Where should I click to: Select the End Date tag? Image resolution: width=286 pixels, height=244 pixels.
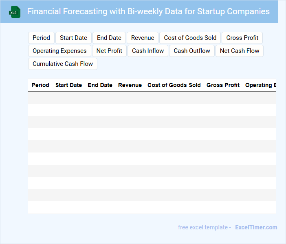click(109, 38)
